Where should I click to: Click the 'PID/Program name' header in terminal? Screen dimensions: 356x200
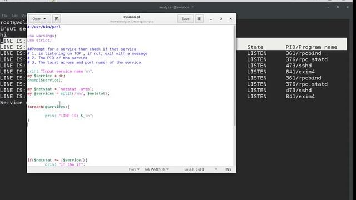[311, 47]
